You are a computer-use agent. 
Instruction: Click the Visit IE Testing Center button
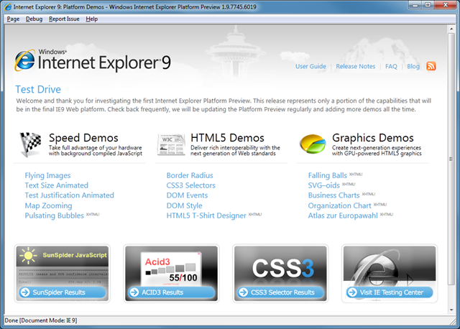click(390, 292)
